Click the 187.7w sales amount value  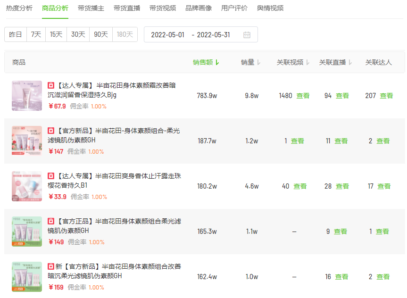(x=207, y=141)
